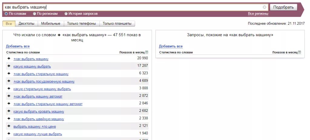Switch to the 'Только планшеты' tab
The height and width of the screenshot is (140, 310).
[117, 24]
